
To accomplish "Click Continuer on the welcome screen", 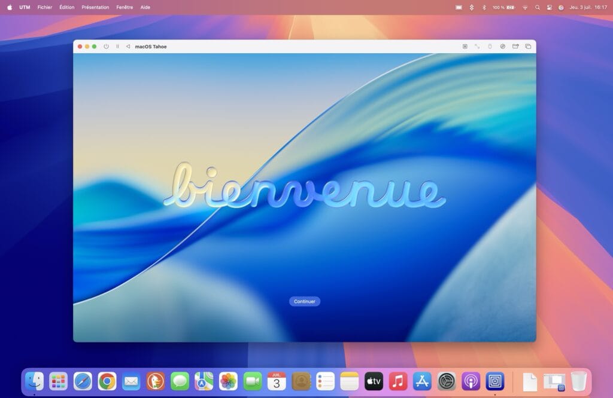I will tap(305, 301).
